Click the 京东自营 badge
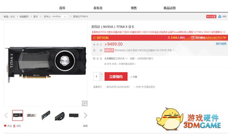Image resolution: width=228 pixels, height=134 pixels. (211, 16)
